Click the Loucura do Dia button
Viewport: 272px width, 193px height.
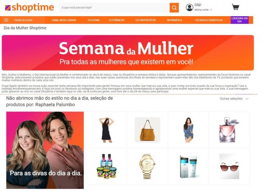[240, 20]
